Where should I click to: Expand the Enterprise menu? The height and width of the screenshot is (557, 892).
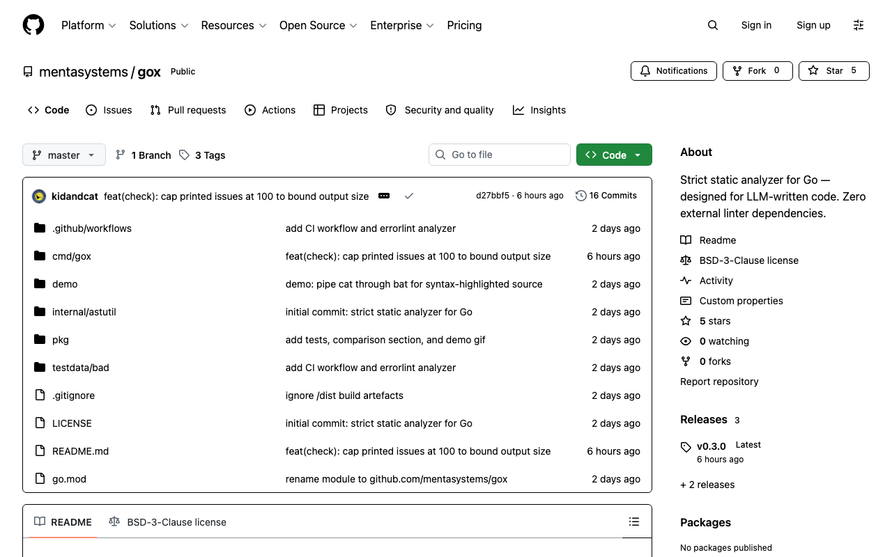pos(402,25)
